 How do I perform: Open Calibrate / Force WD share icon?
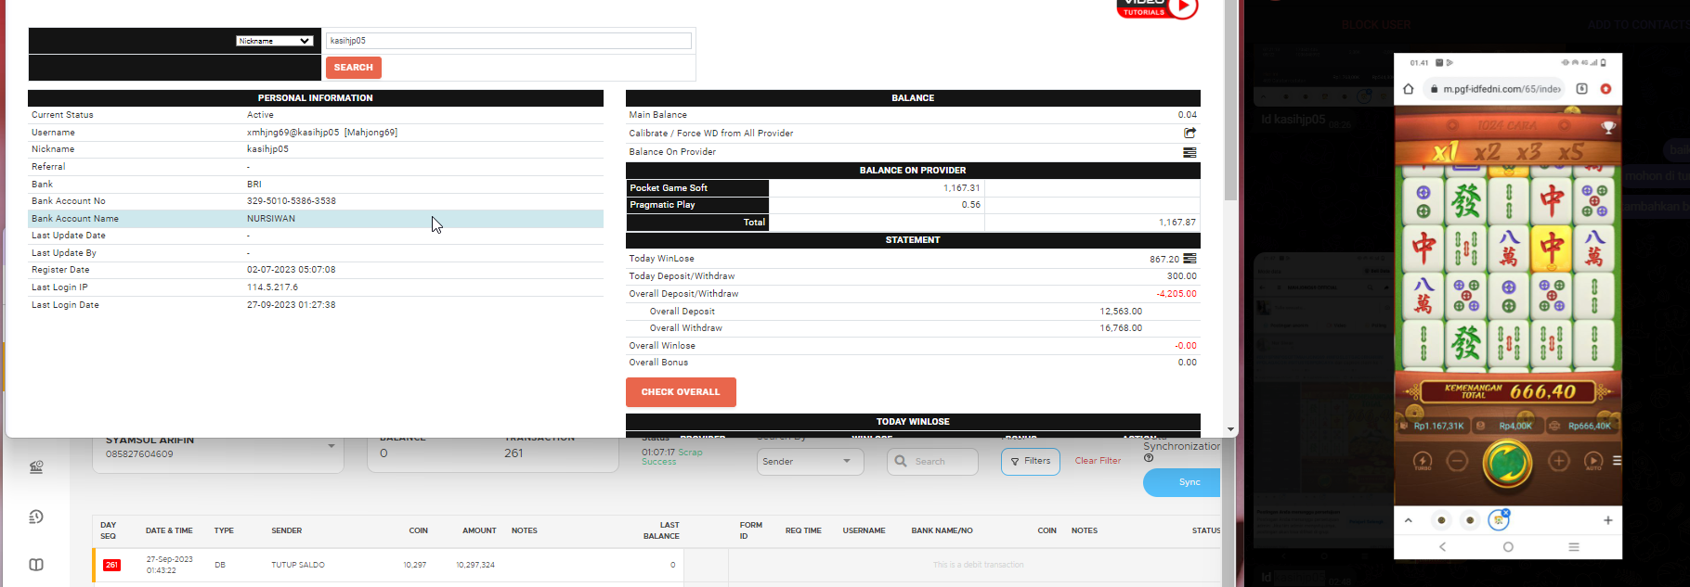(x=1189, y=133)
